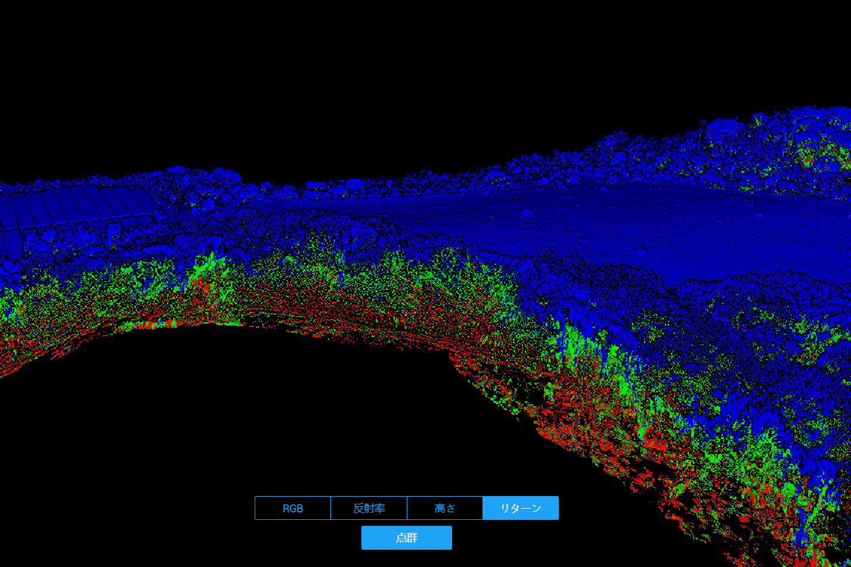Switch to the RGB display mode
This screenshot has width=851, height=567.
point(293,508)
